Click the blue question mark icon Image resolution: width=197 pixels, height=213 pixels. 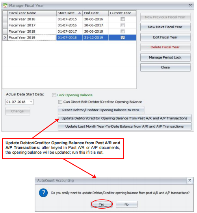click(x=43, y=193)
